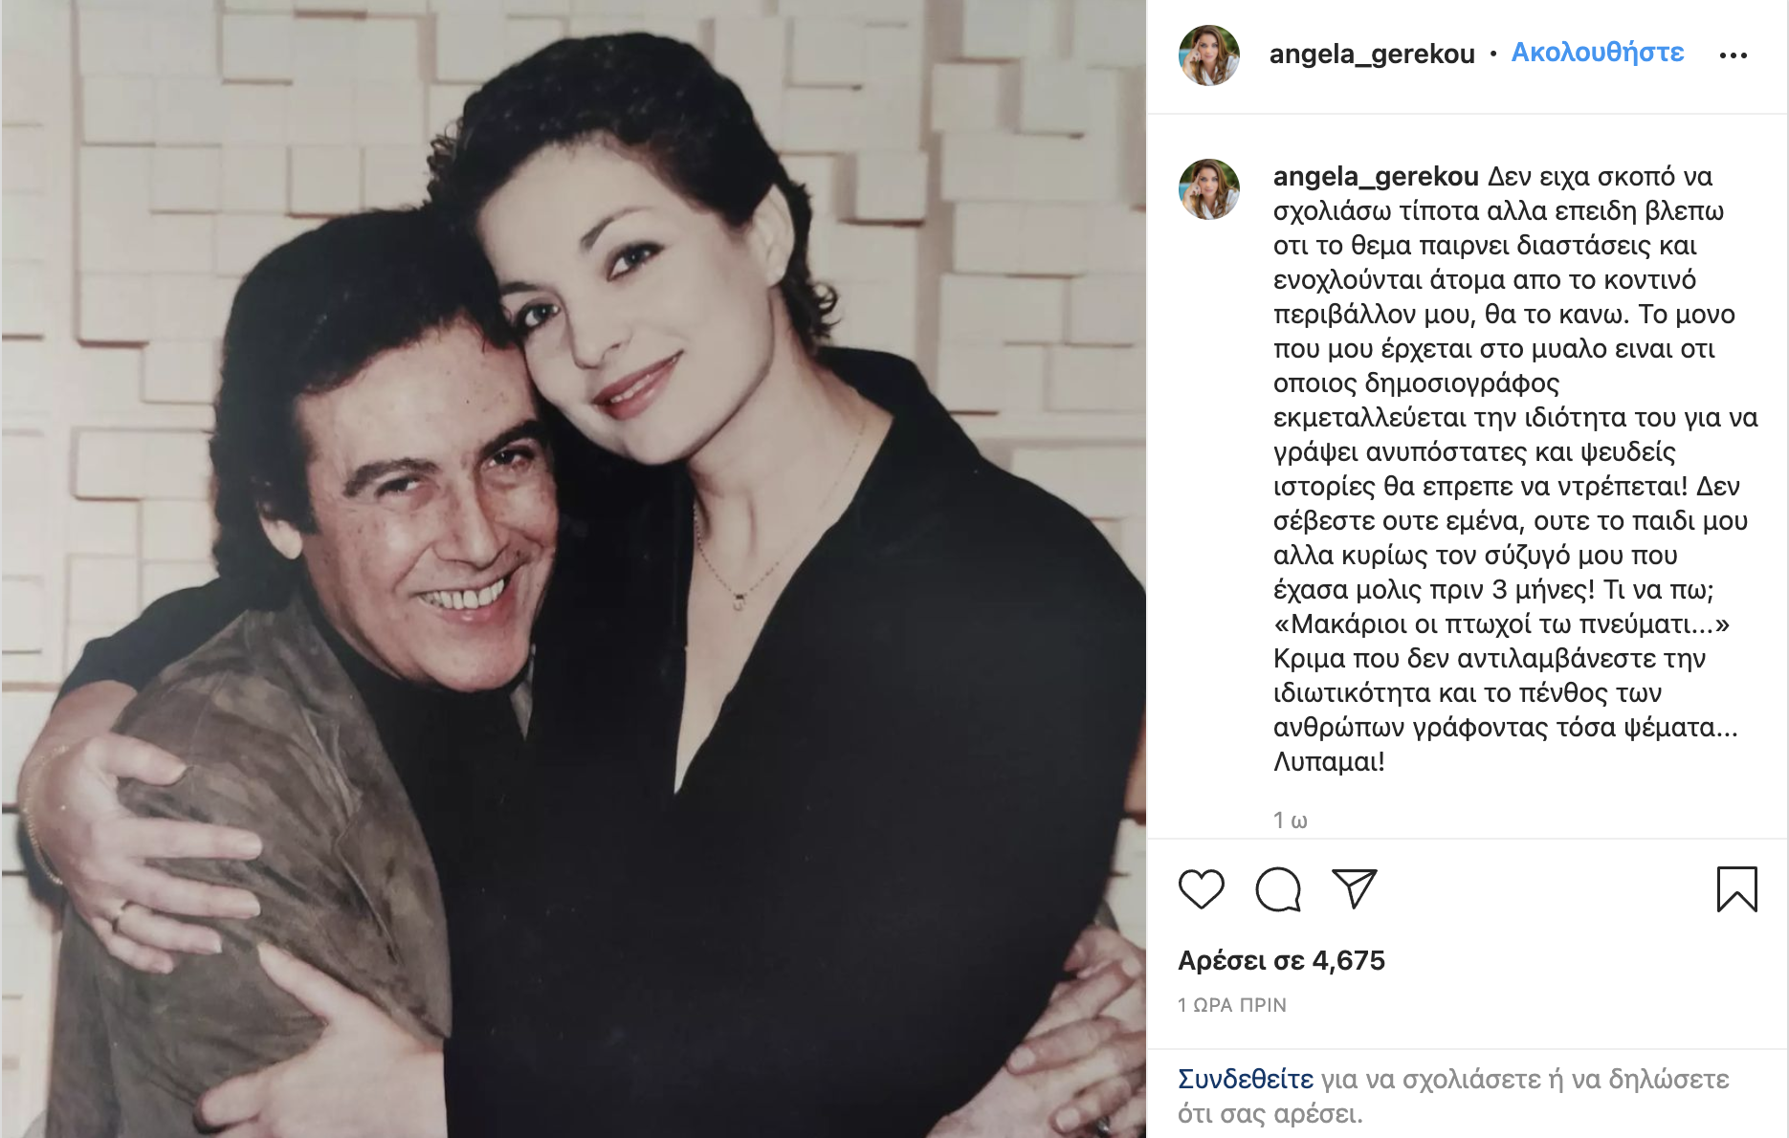This screenshot has height=1138, width=1789.
Task: Select the 1 ω caption time label
Action: (x=1290, y=821)
